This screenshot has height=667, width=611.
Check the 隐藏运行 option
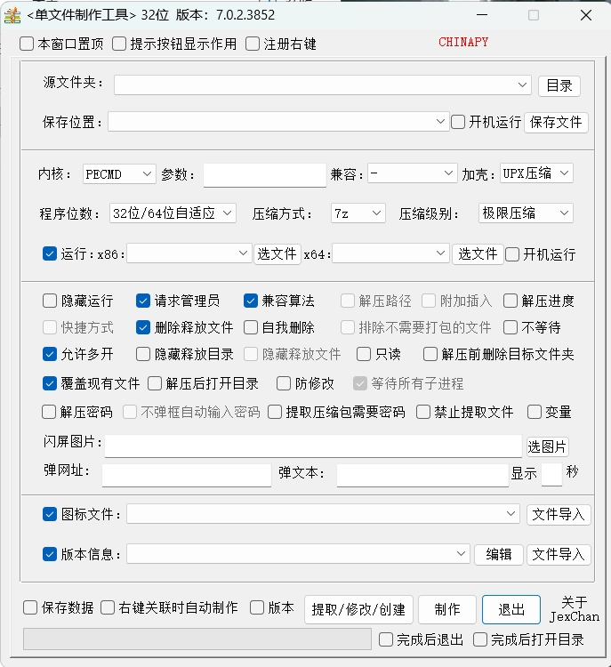tap(50, 301)
